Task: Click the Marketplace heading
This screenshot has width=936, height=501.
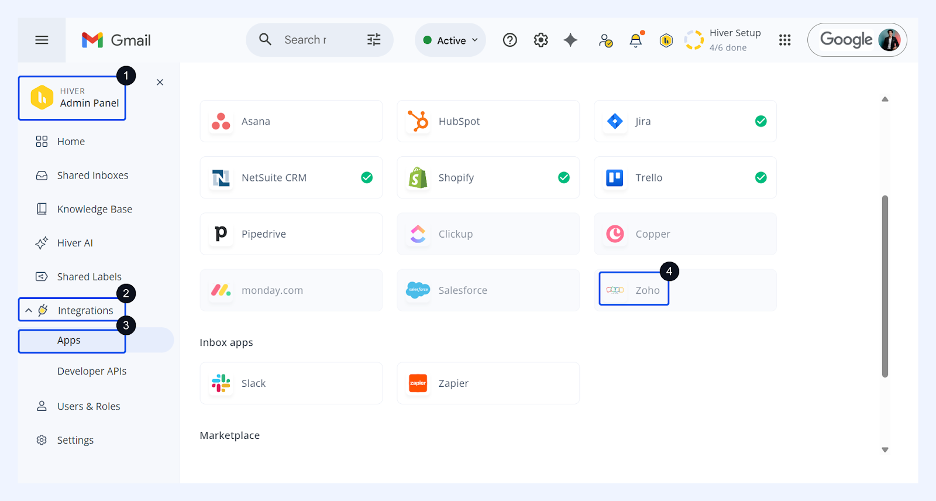Action: pos(230,435)
